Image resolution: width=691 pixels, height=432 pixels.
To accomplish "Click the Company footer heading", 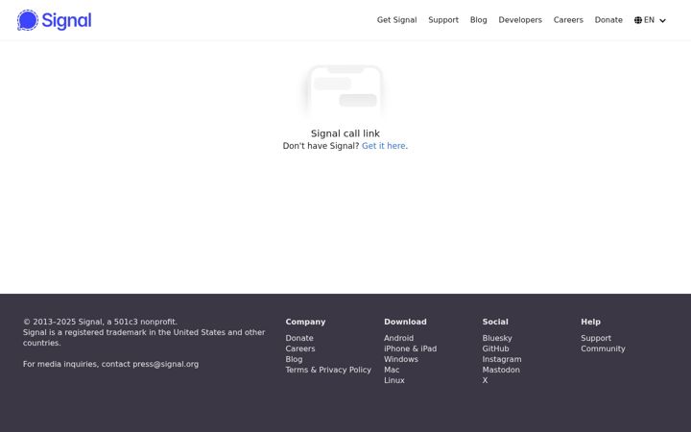I will 305,322.
